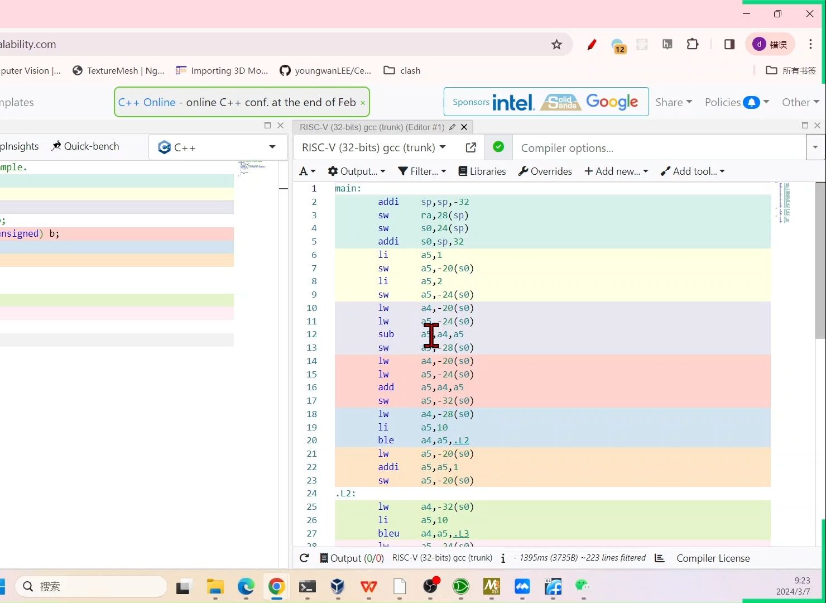826x603 pixels.
Task: Open the extension with the 12 badge
Action: coord(618,46)
